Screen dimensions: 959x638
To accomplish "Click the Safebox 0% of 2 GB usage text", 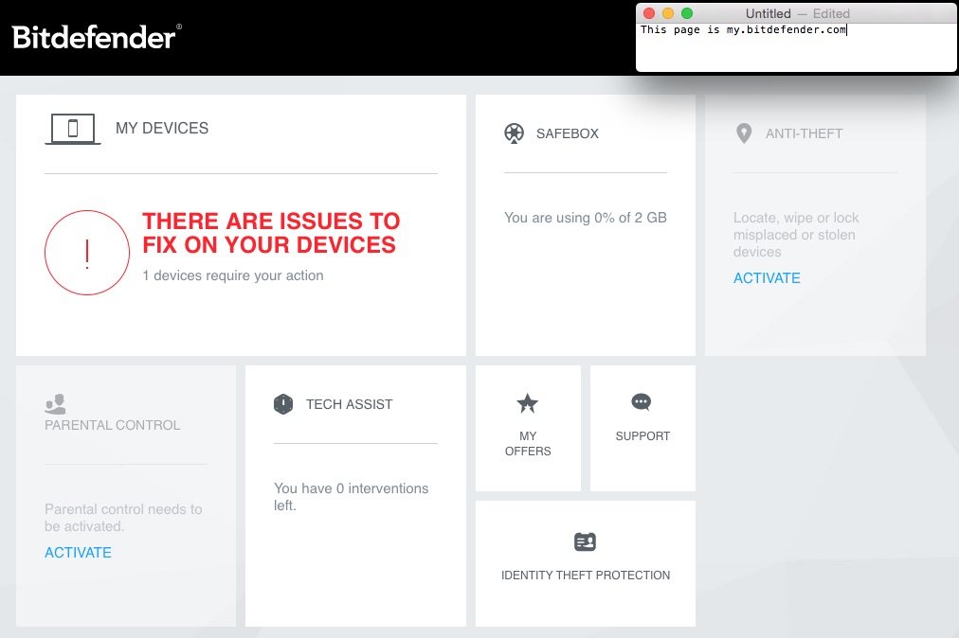I will point(585,218).
